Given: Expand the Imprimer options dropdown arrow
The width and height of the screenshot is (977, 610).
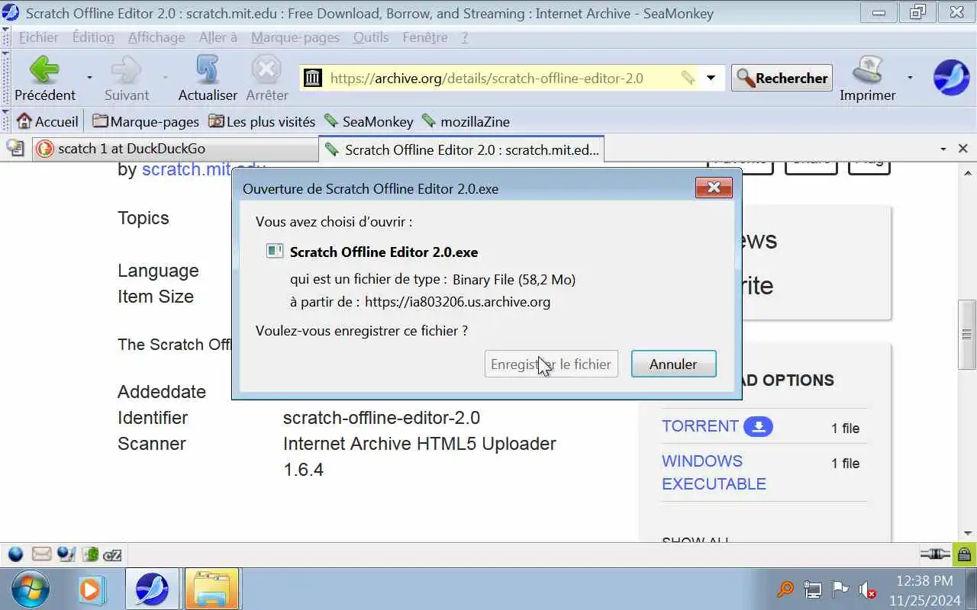Looking at the screenshot, I should tap(910, 78).
